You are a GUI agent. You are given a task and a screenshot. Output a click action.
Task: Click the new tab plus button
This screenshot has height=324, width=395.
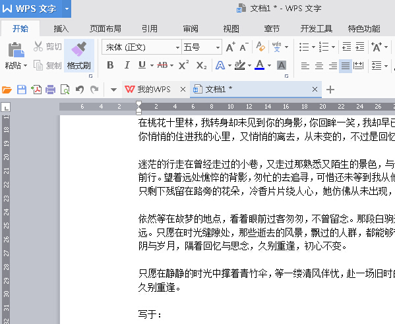coord(330,90)
